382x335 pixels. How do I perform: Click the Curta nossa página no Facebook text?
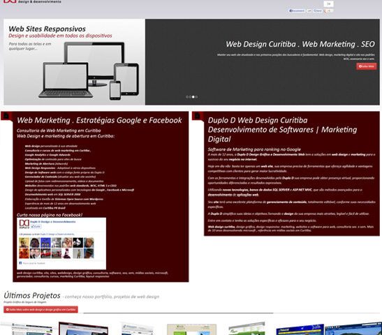click(50, 215)
